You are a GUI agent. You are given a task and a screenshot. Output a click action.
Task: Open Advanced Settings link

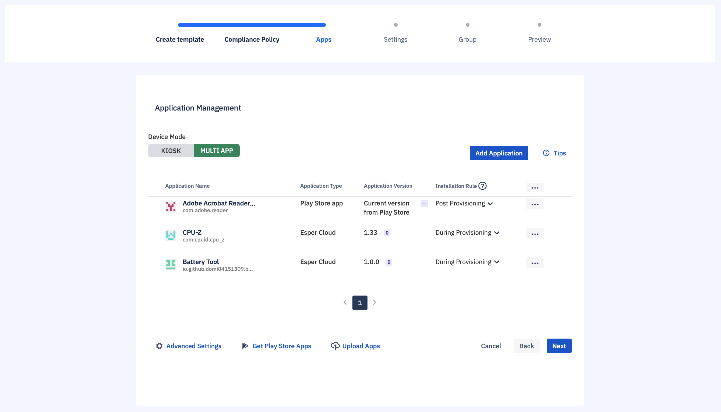pyautogui.click(x=194, y=346)
